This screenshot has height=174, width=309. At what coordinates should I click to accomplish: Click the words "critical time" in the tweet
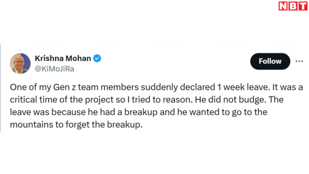click(x=34, y=100)
